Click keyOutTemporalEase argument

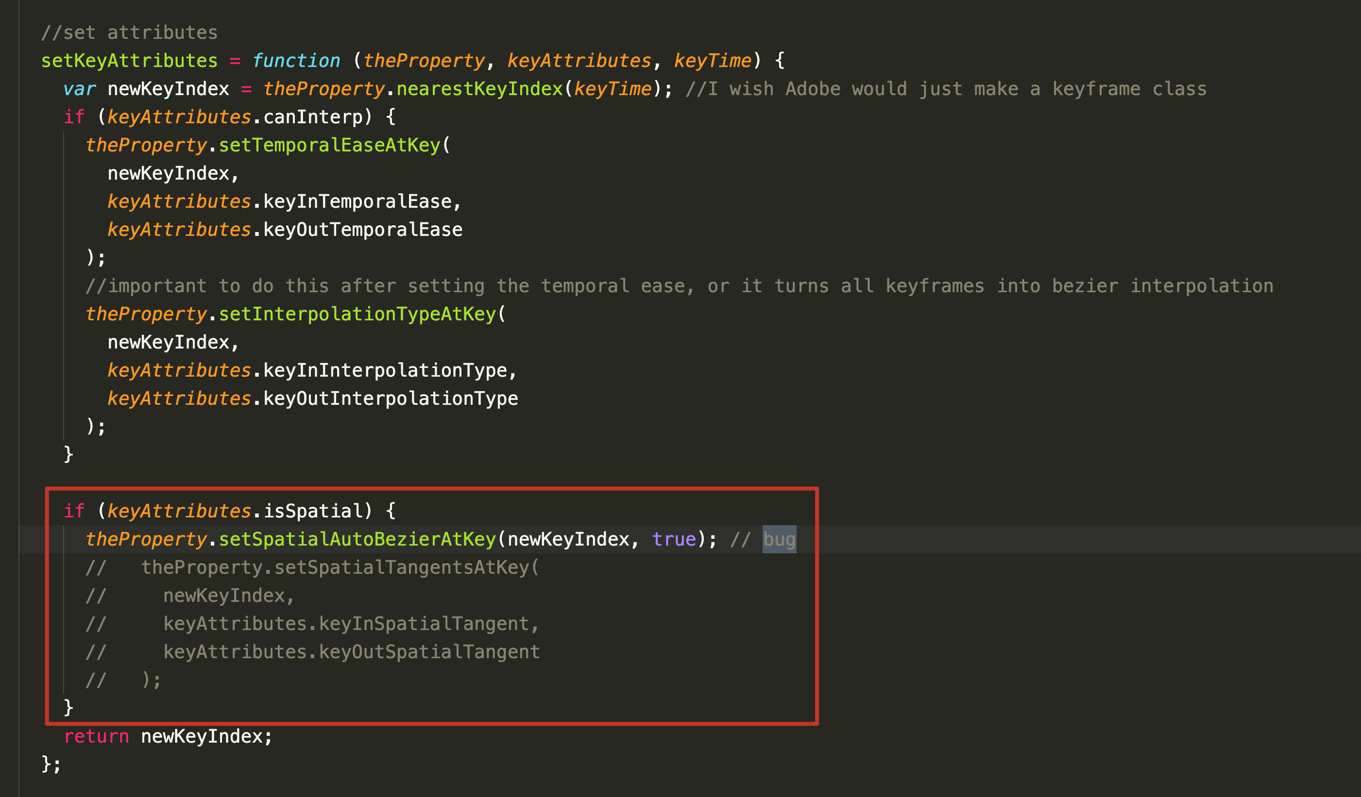pyautogui.click(x=363, y=229)
